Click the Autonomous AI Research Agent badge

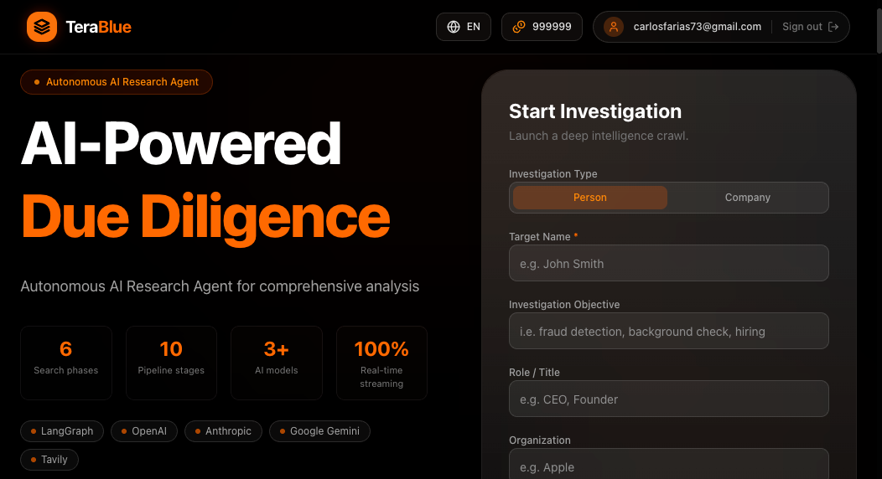click(x=117, y=82)
